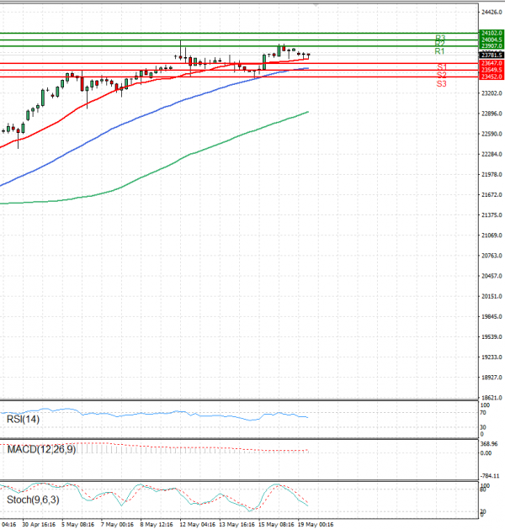Click the R3 resistance label
Screen dimensions: 505x529
(x=439, y=37)
